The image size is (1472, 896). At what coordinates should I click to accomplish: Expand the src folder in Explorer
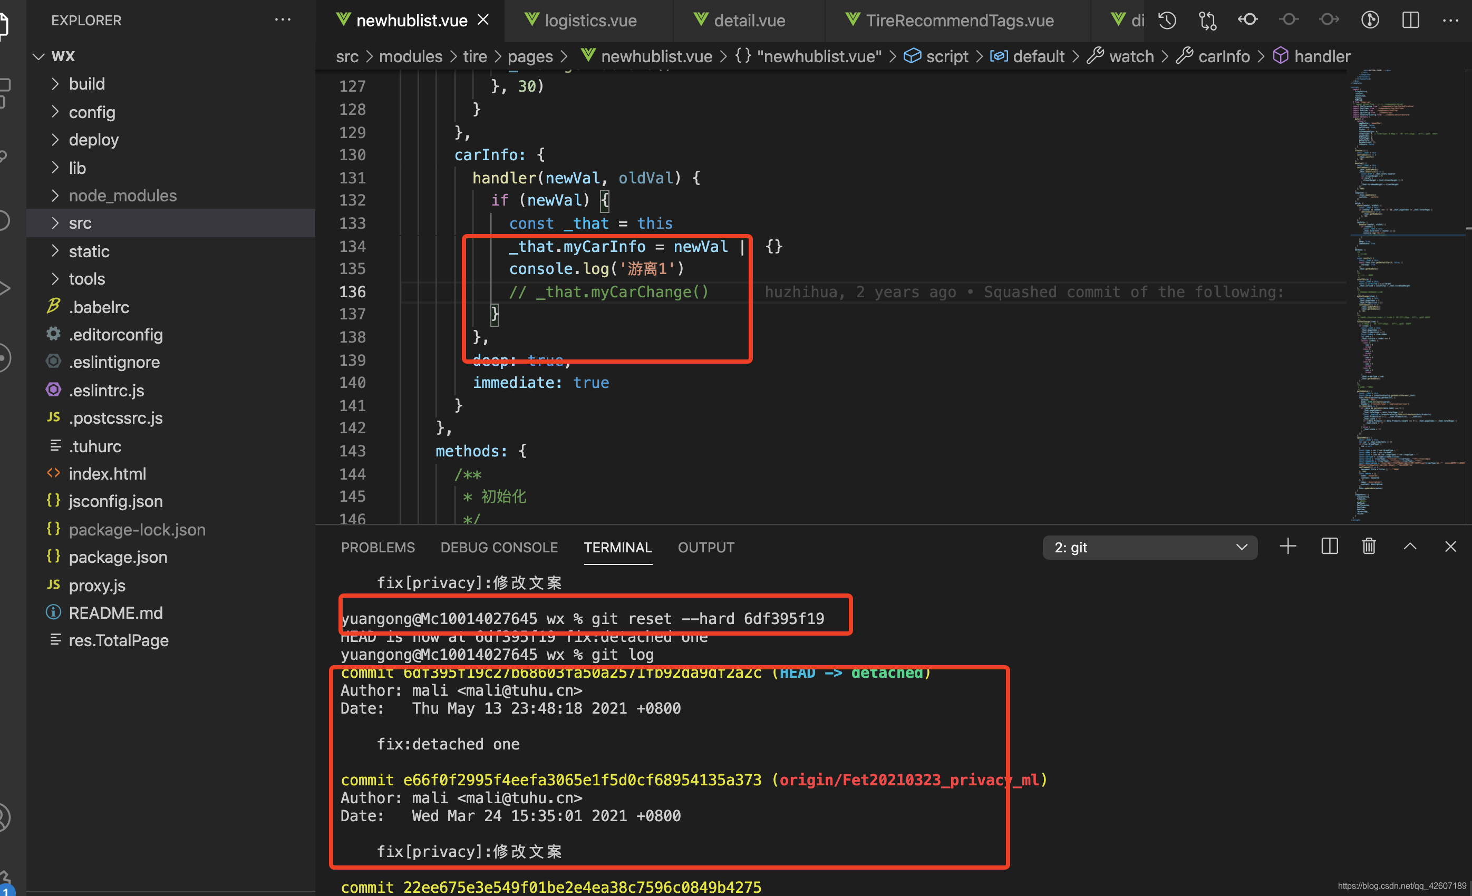[x=80, y=223]
